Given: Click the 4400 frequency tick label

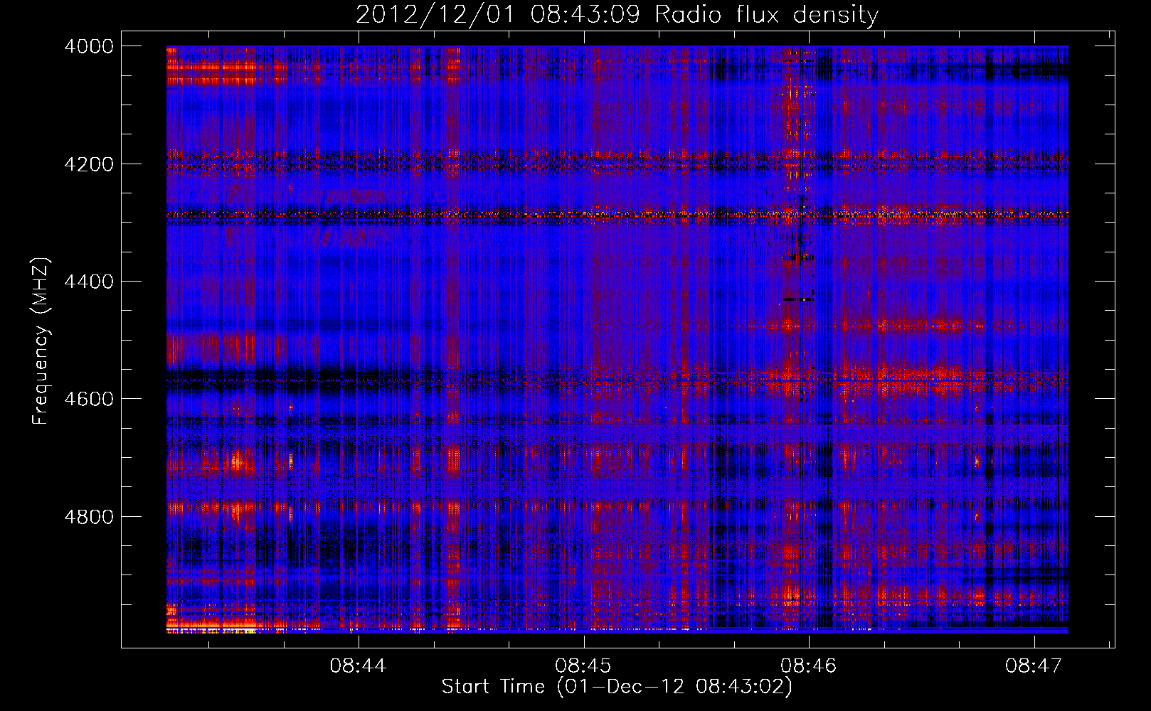Looking at the screenshot, I should (x=89, y=282).
